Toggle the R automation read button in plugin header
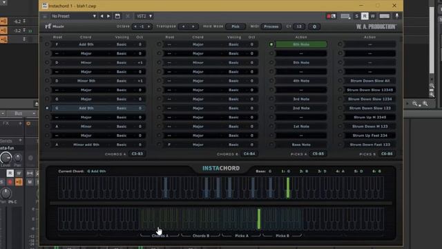 tap(365, 16)
